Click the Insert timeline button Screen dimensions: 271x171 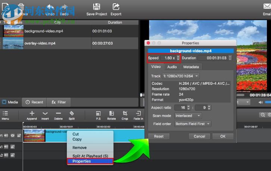45,115
